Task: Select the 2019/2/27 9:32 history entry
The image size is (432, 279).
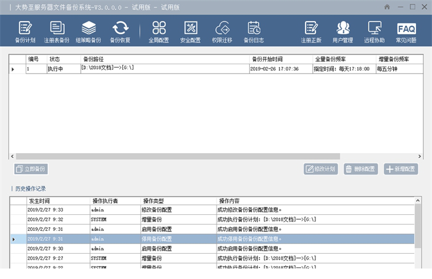Action: [x=212, y=220]
